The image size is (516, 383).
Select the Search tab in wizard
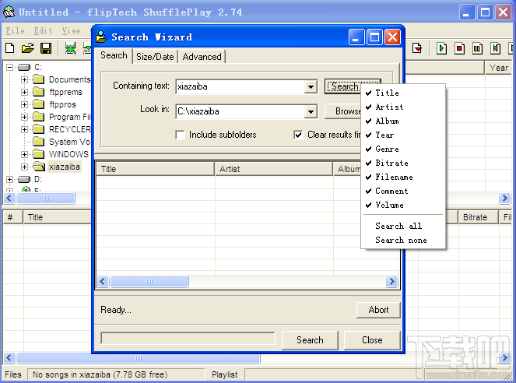[114, 55]
